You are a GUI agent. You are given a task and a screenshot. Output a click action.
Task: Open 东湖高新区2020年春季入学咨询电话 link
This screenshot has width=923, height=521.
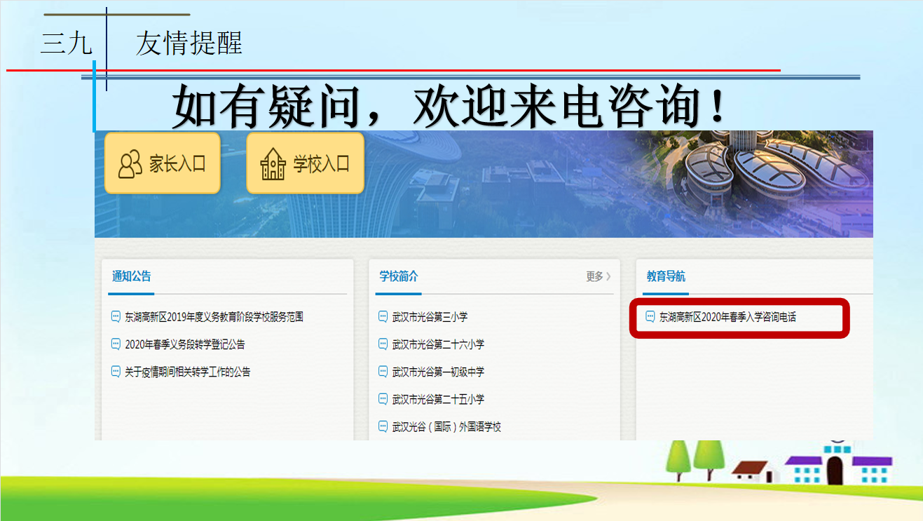click(x=727, y=317)
